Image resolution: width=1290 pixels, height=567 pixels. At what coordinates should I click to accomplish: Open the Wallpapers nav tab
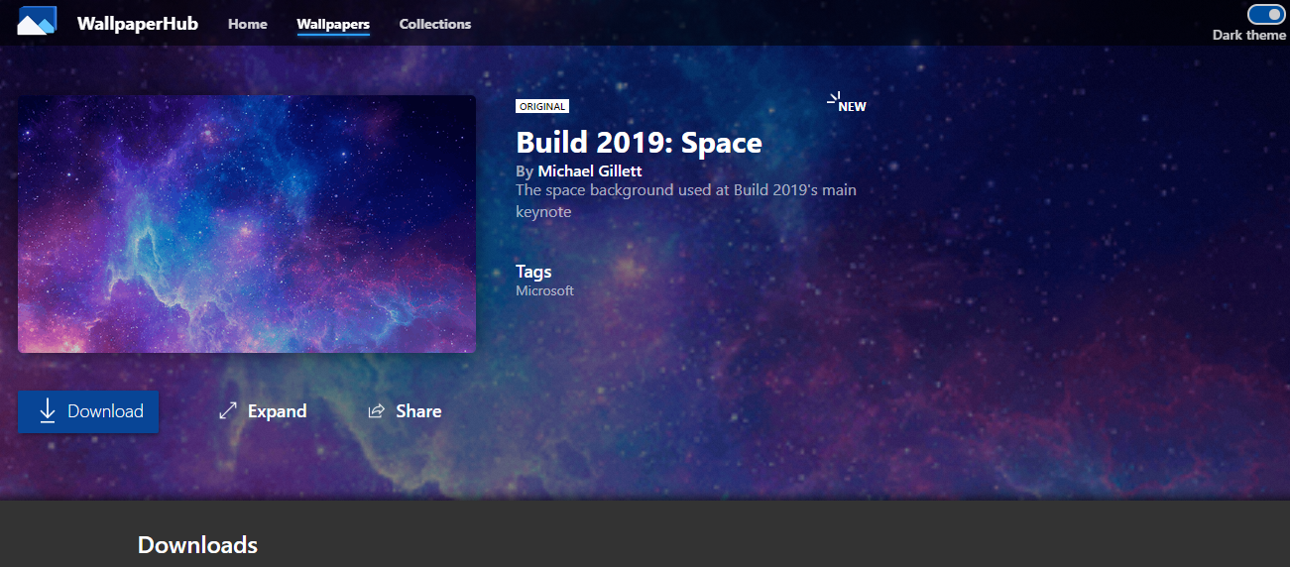click(333, 24)
